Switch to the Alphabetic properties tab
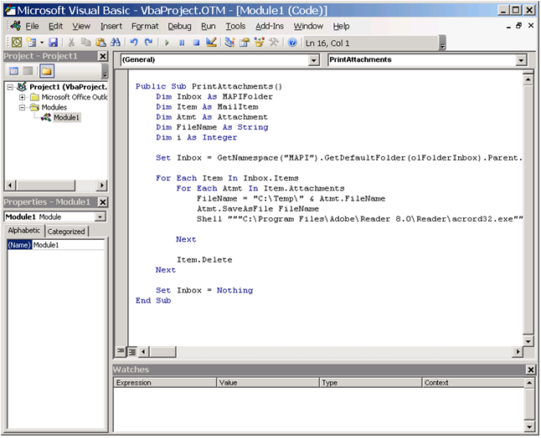Image resolution: width=541 pixels, height=438 pixels. [x=23, y=231]
